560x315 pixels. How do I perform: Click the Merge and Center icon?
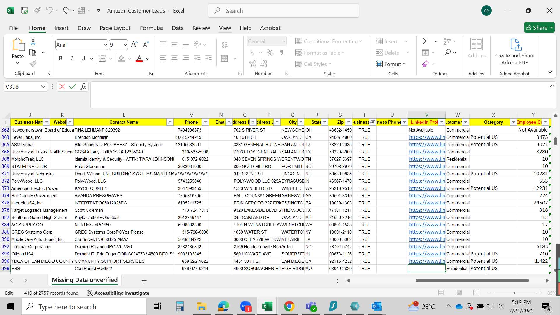(x=225, y=58)
